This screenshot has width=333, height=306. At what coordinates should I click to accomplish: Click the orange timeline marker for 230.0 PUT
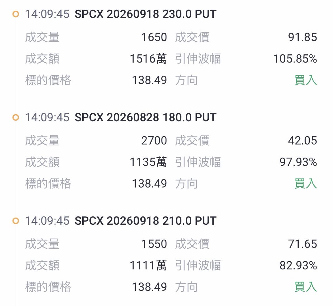click(16, 14)
